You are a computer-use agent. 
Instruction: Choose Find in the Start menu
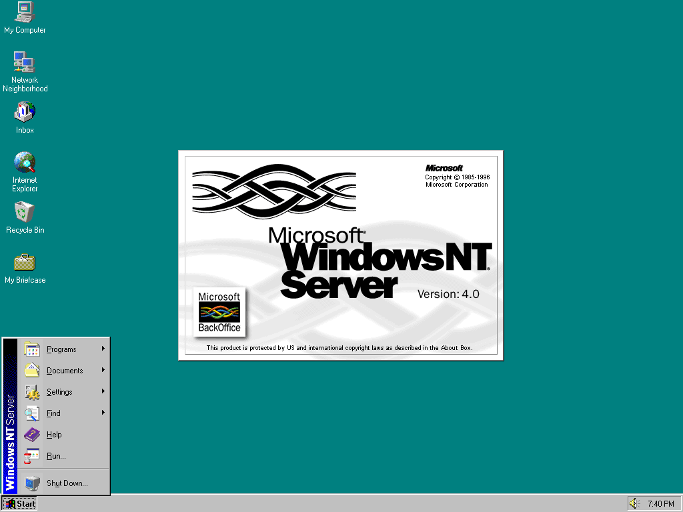64,413
